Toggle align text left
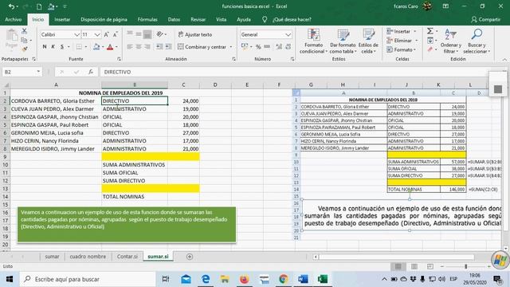510x287 pixels. (130, 47)
